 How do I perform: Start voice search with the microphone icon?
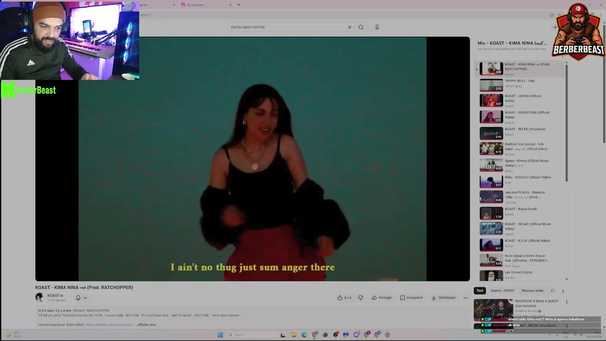coord(377,27)
